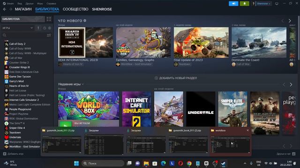Click Добавить игру at bottom left
The width and height of the screenshot is (300, 168).
13,154
